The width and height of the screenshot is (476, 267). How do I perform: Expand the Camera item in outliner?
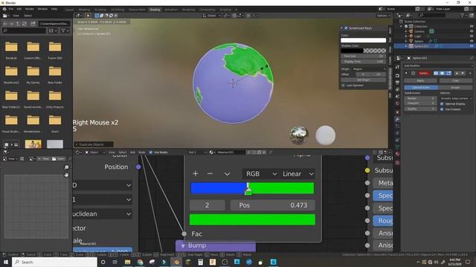point(406,31)
